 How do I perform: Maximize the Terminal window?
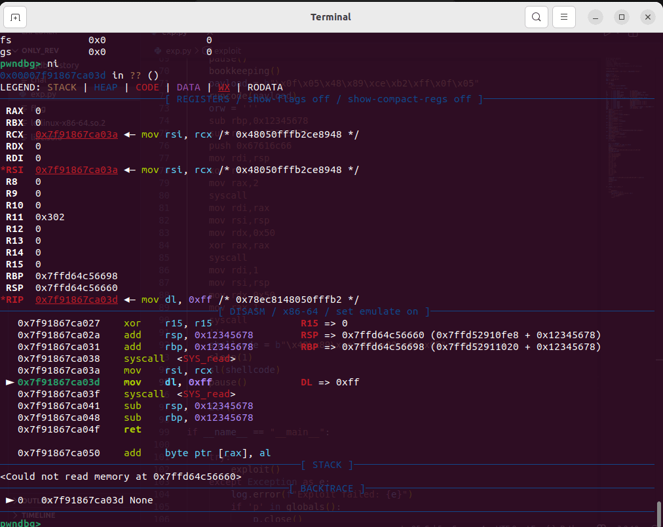pyautogui.click(x=622, y=17)
